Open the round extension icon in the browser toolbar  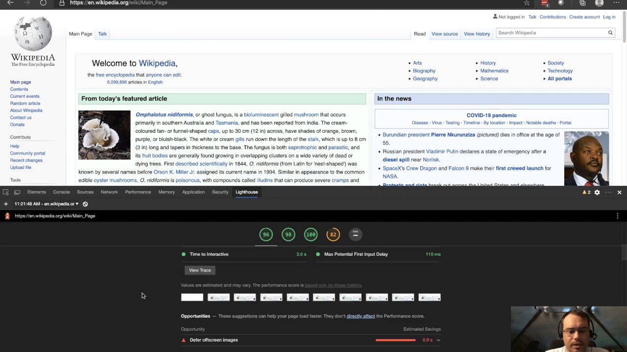[561, 3]
